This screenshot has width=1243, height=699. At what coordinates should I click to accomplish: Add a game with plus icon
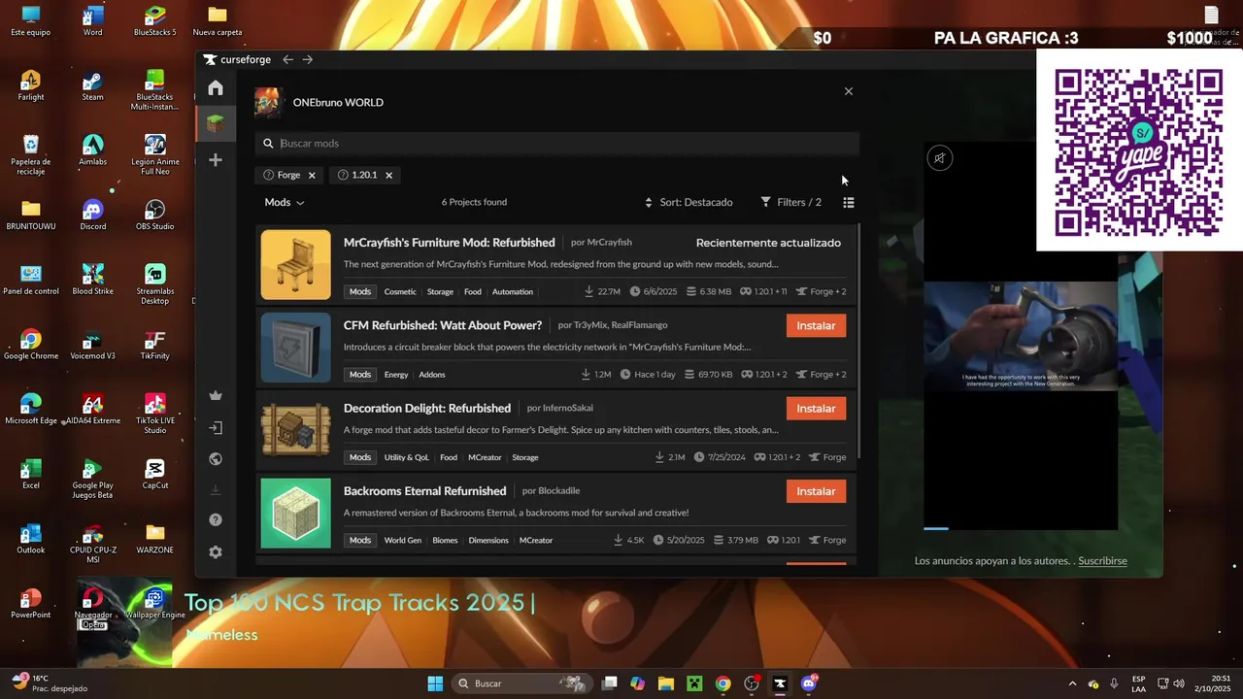(216, 160)
